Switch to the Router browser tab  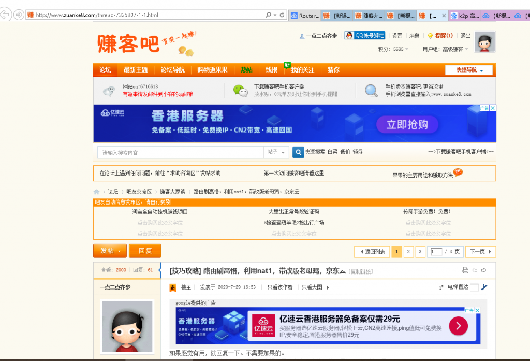(305, 16)
